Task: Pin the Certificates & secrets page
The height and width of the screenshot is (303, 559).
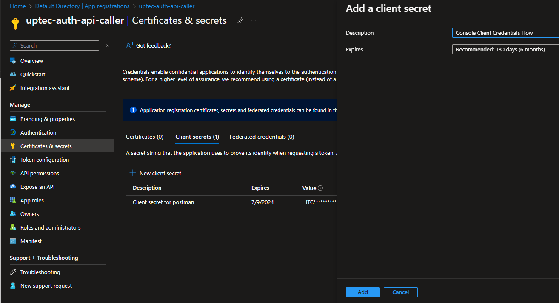Action: pyautogui.click(x=240, y=20)
